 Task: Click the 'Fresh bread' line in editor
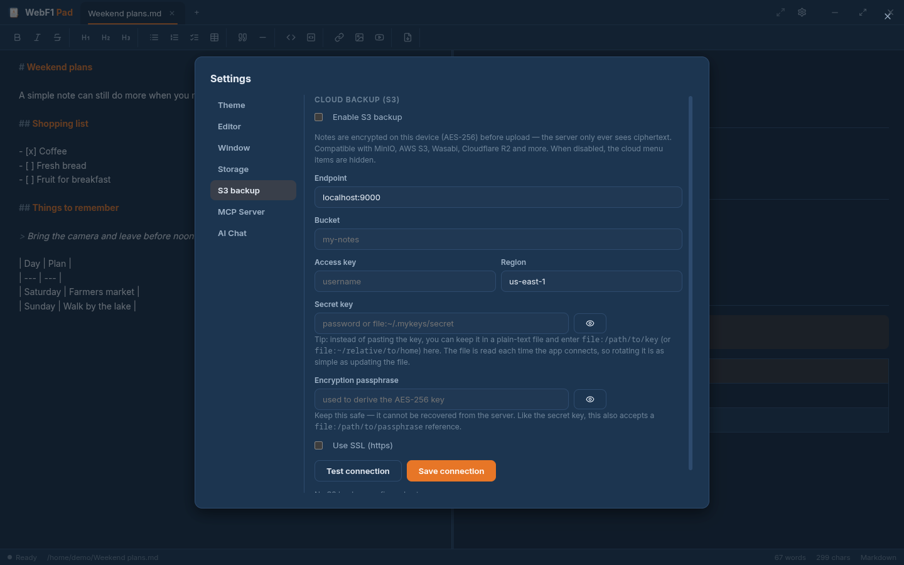(x=53, y=166)
